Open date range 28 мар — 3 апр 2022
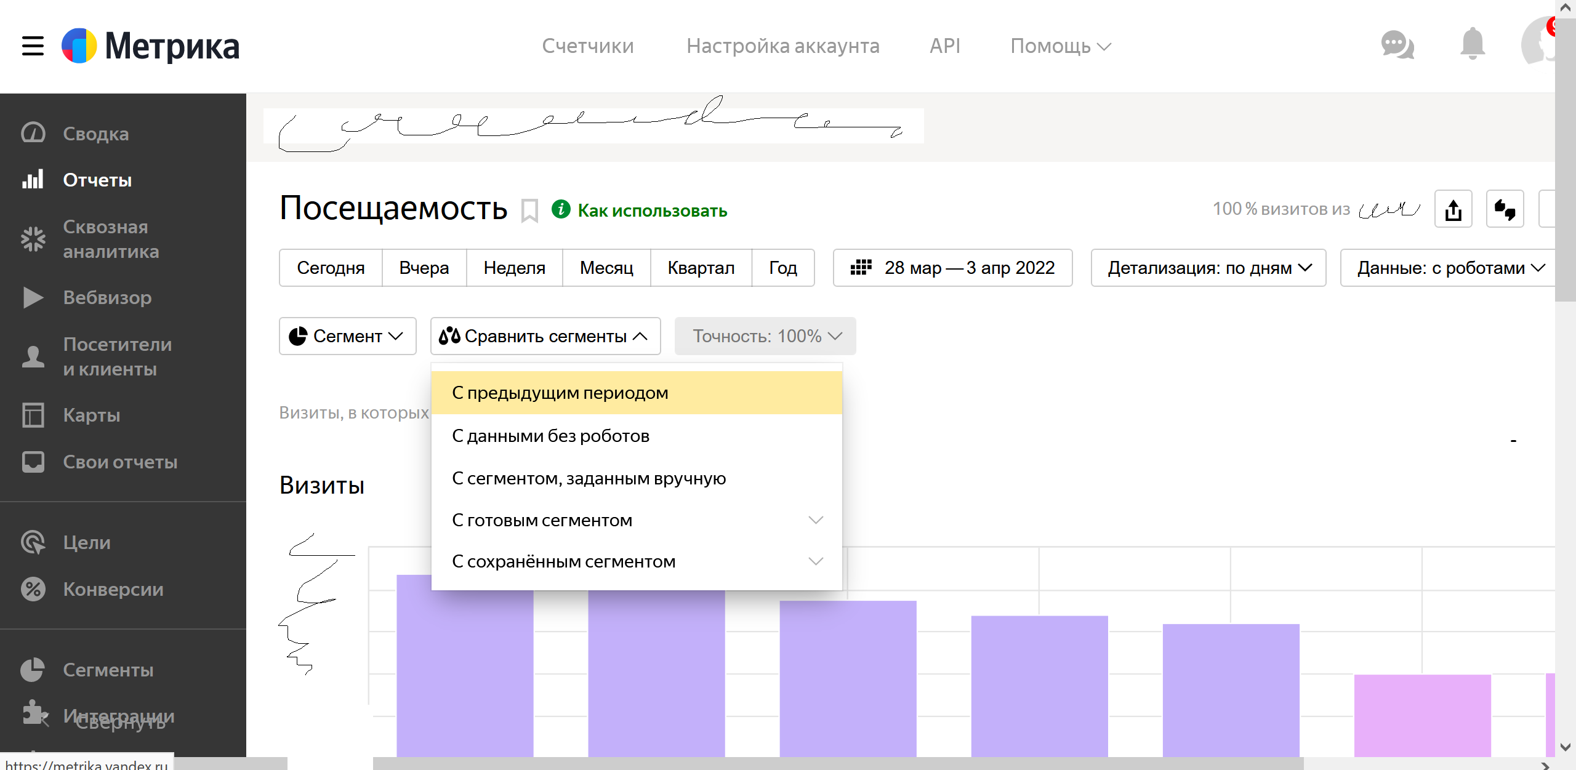This screenshot has height=770, width=1576. point(952,268)
